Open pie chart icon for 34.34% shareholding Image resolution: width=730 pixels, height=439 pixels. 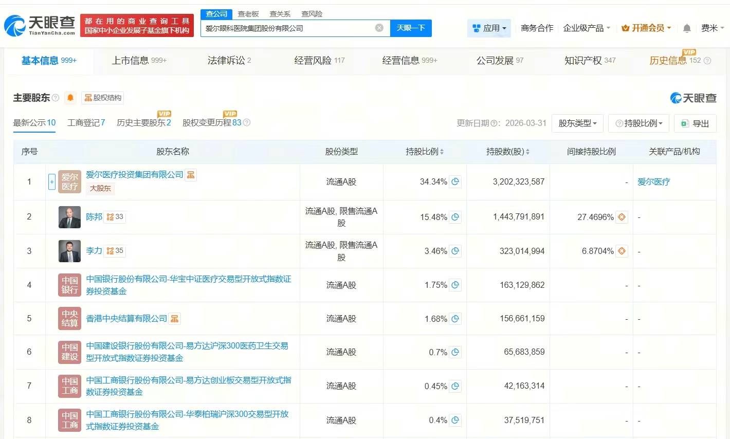coord(455,181)
